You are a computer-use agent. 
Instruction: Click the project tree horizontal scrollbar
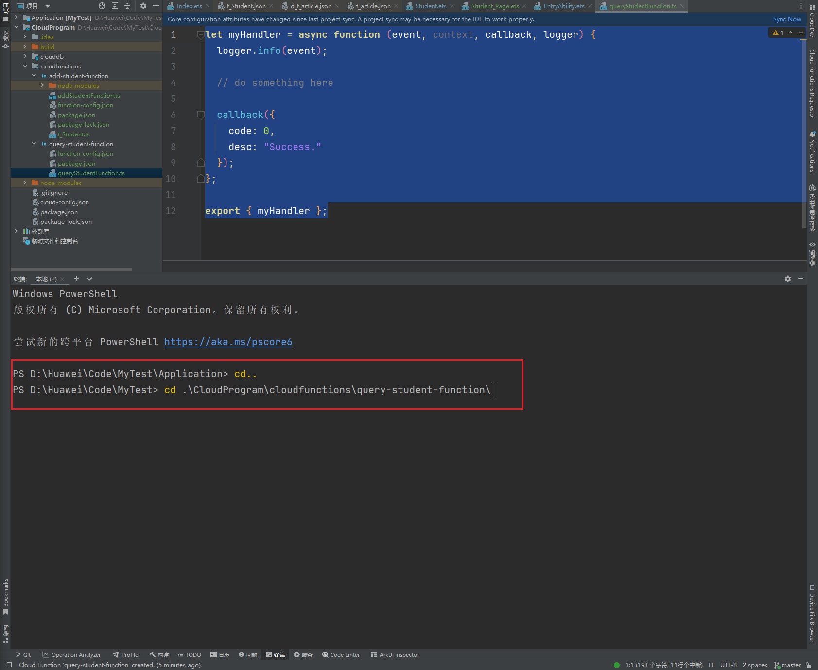pyautogui.click(x=71, y=269)
